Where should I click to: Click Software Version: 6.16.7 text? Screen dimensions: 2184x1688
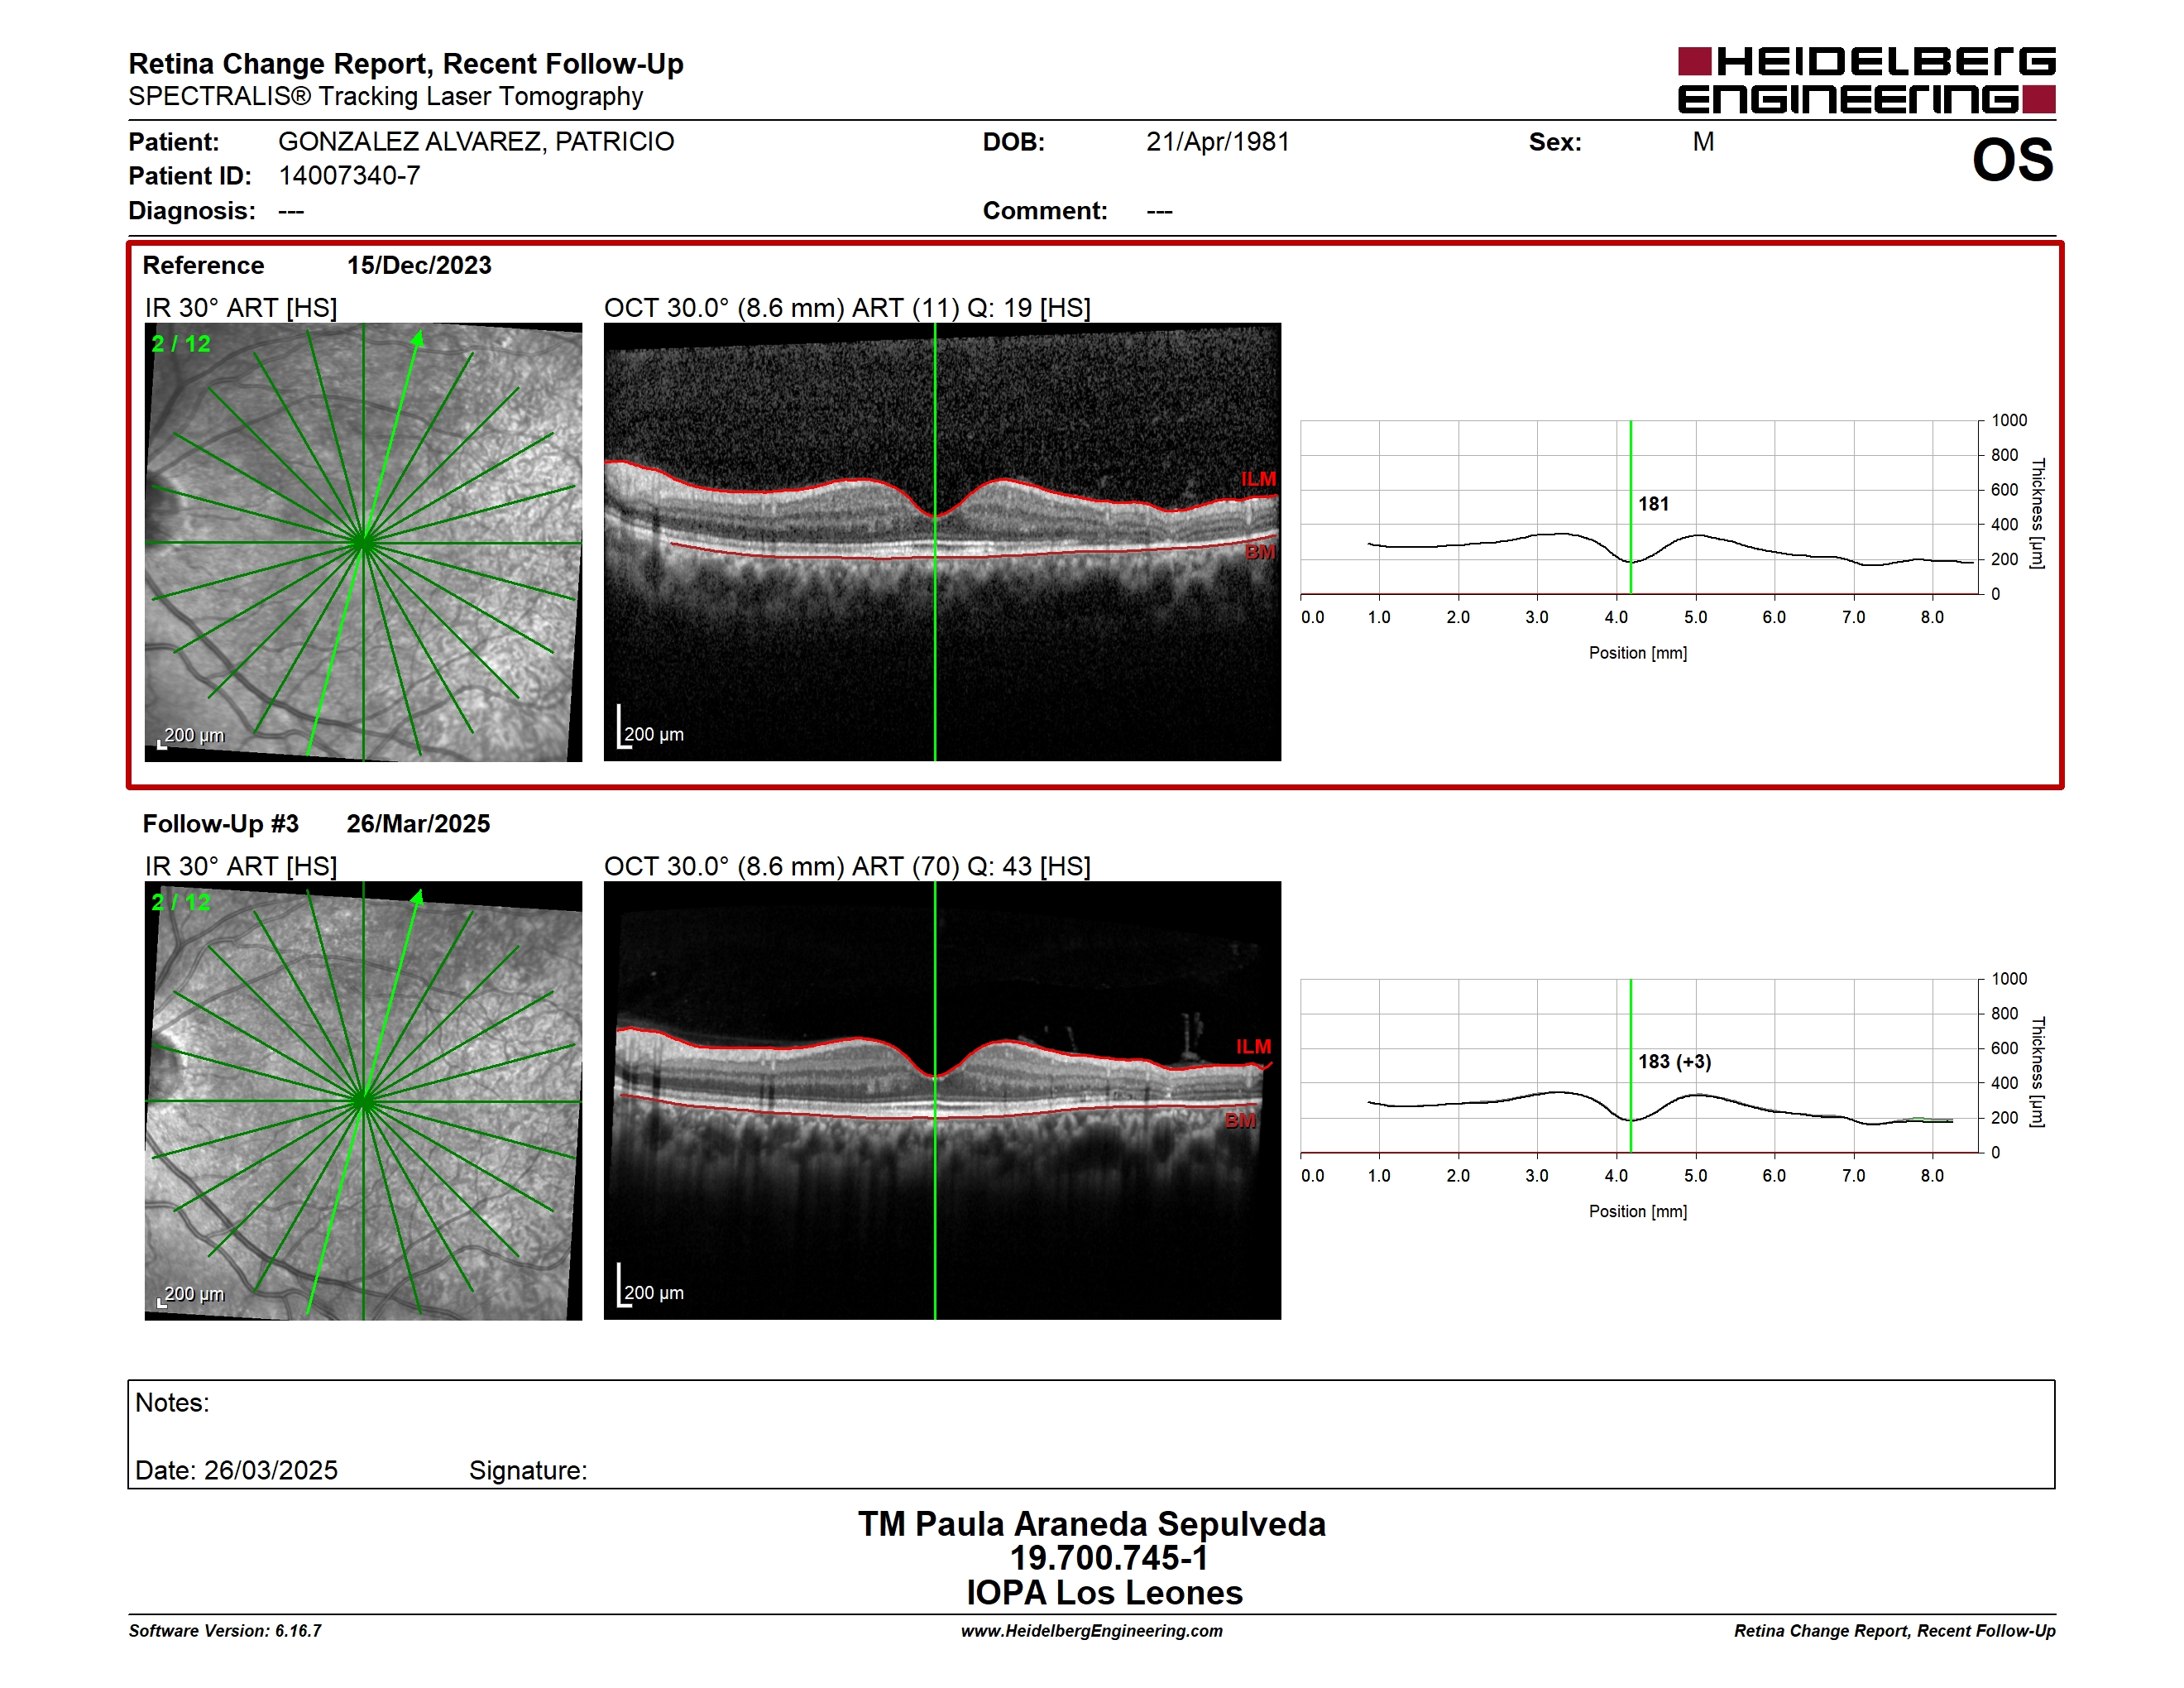[x=225, y=1631]
